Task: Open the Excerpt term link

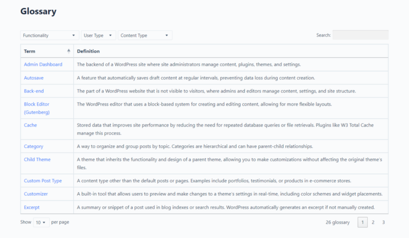Action: coord(31,207)
